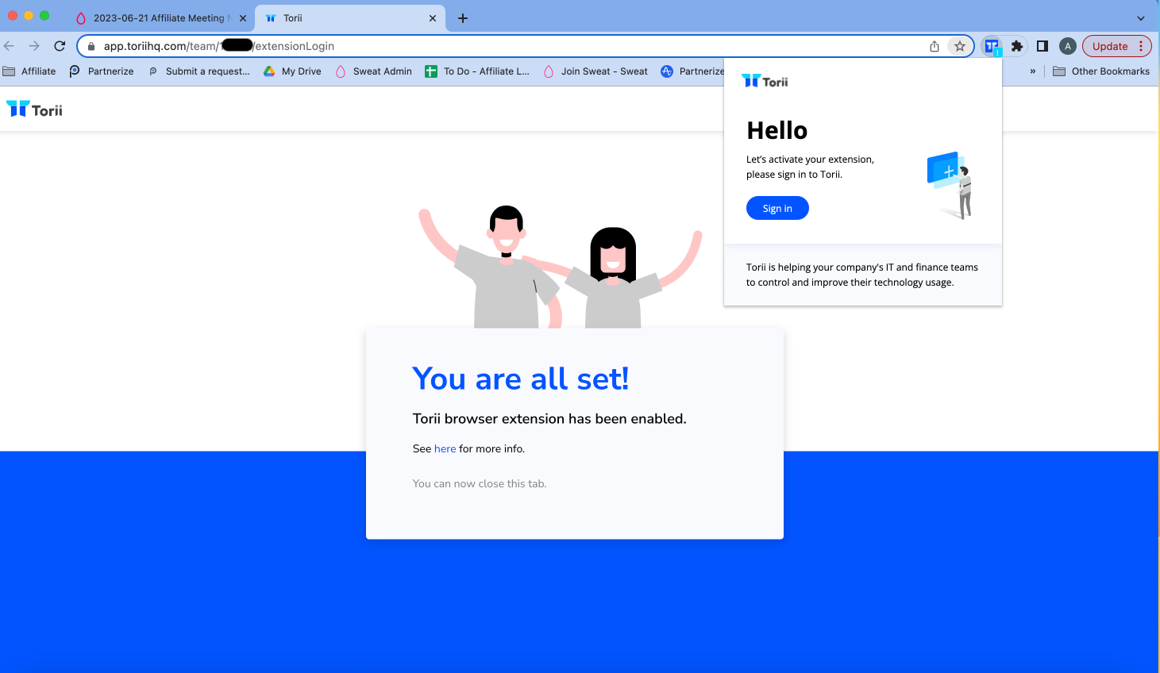This screenshot has height=673, width=1160.
Task: Click Torii logo in page header
Action: coord(34,110)
